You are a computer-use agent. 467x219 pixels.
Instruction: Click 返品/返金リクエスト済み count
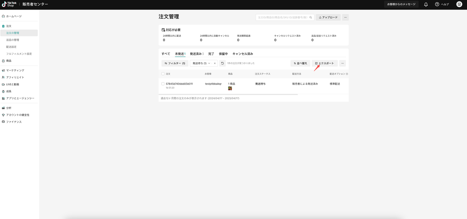click(312, 40)
